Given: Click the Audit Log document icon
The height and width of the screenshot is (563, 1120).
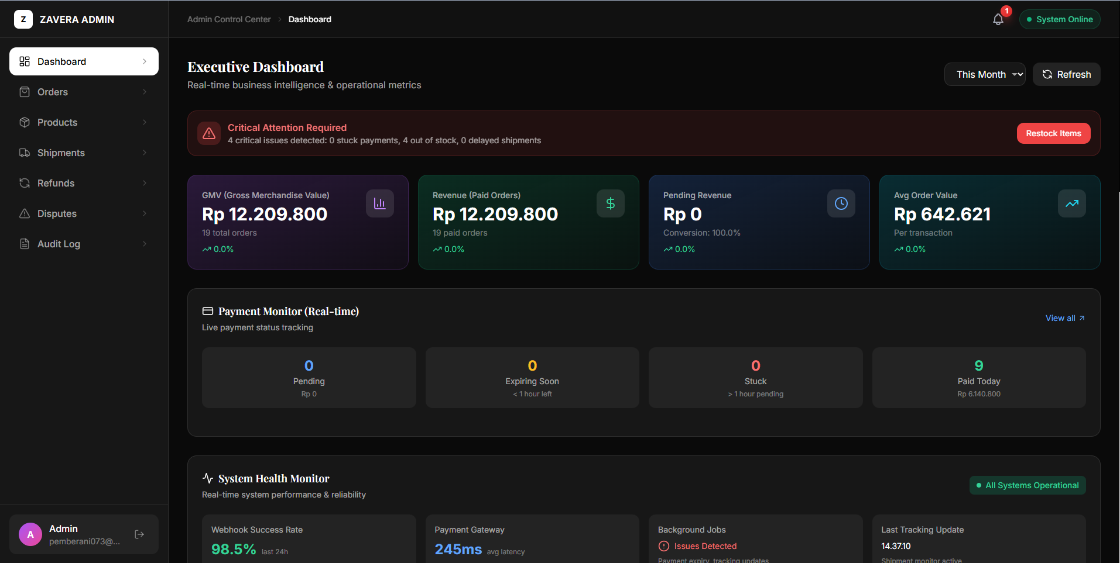Looking at the screenshot, I should point(24,244).
